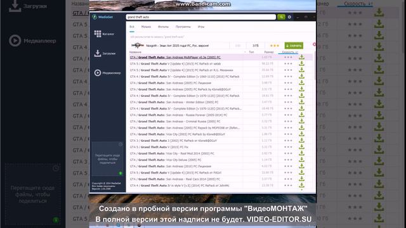Screen dimensions: 406x228
Task: Switch to the Игры tab
Action: coord(201,27)
